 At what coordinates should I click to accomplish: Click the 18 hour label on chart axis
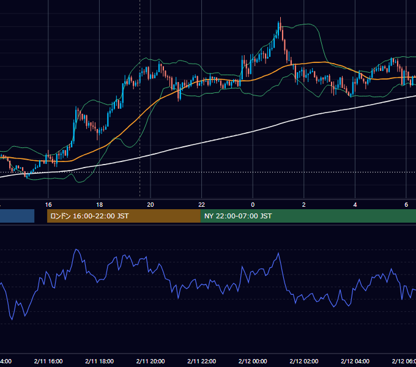pos(100,205)
